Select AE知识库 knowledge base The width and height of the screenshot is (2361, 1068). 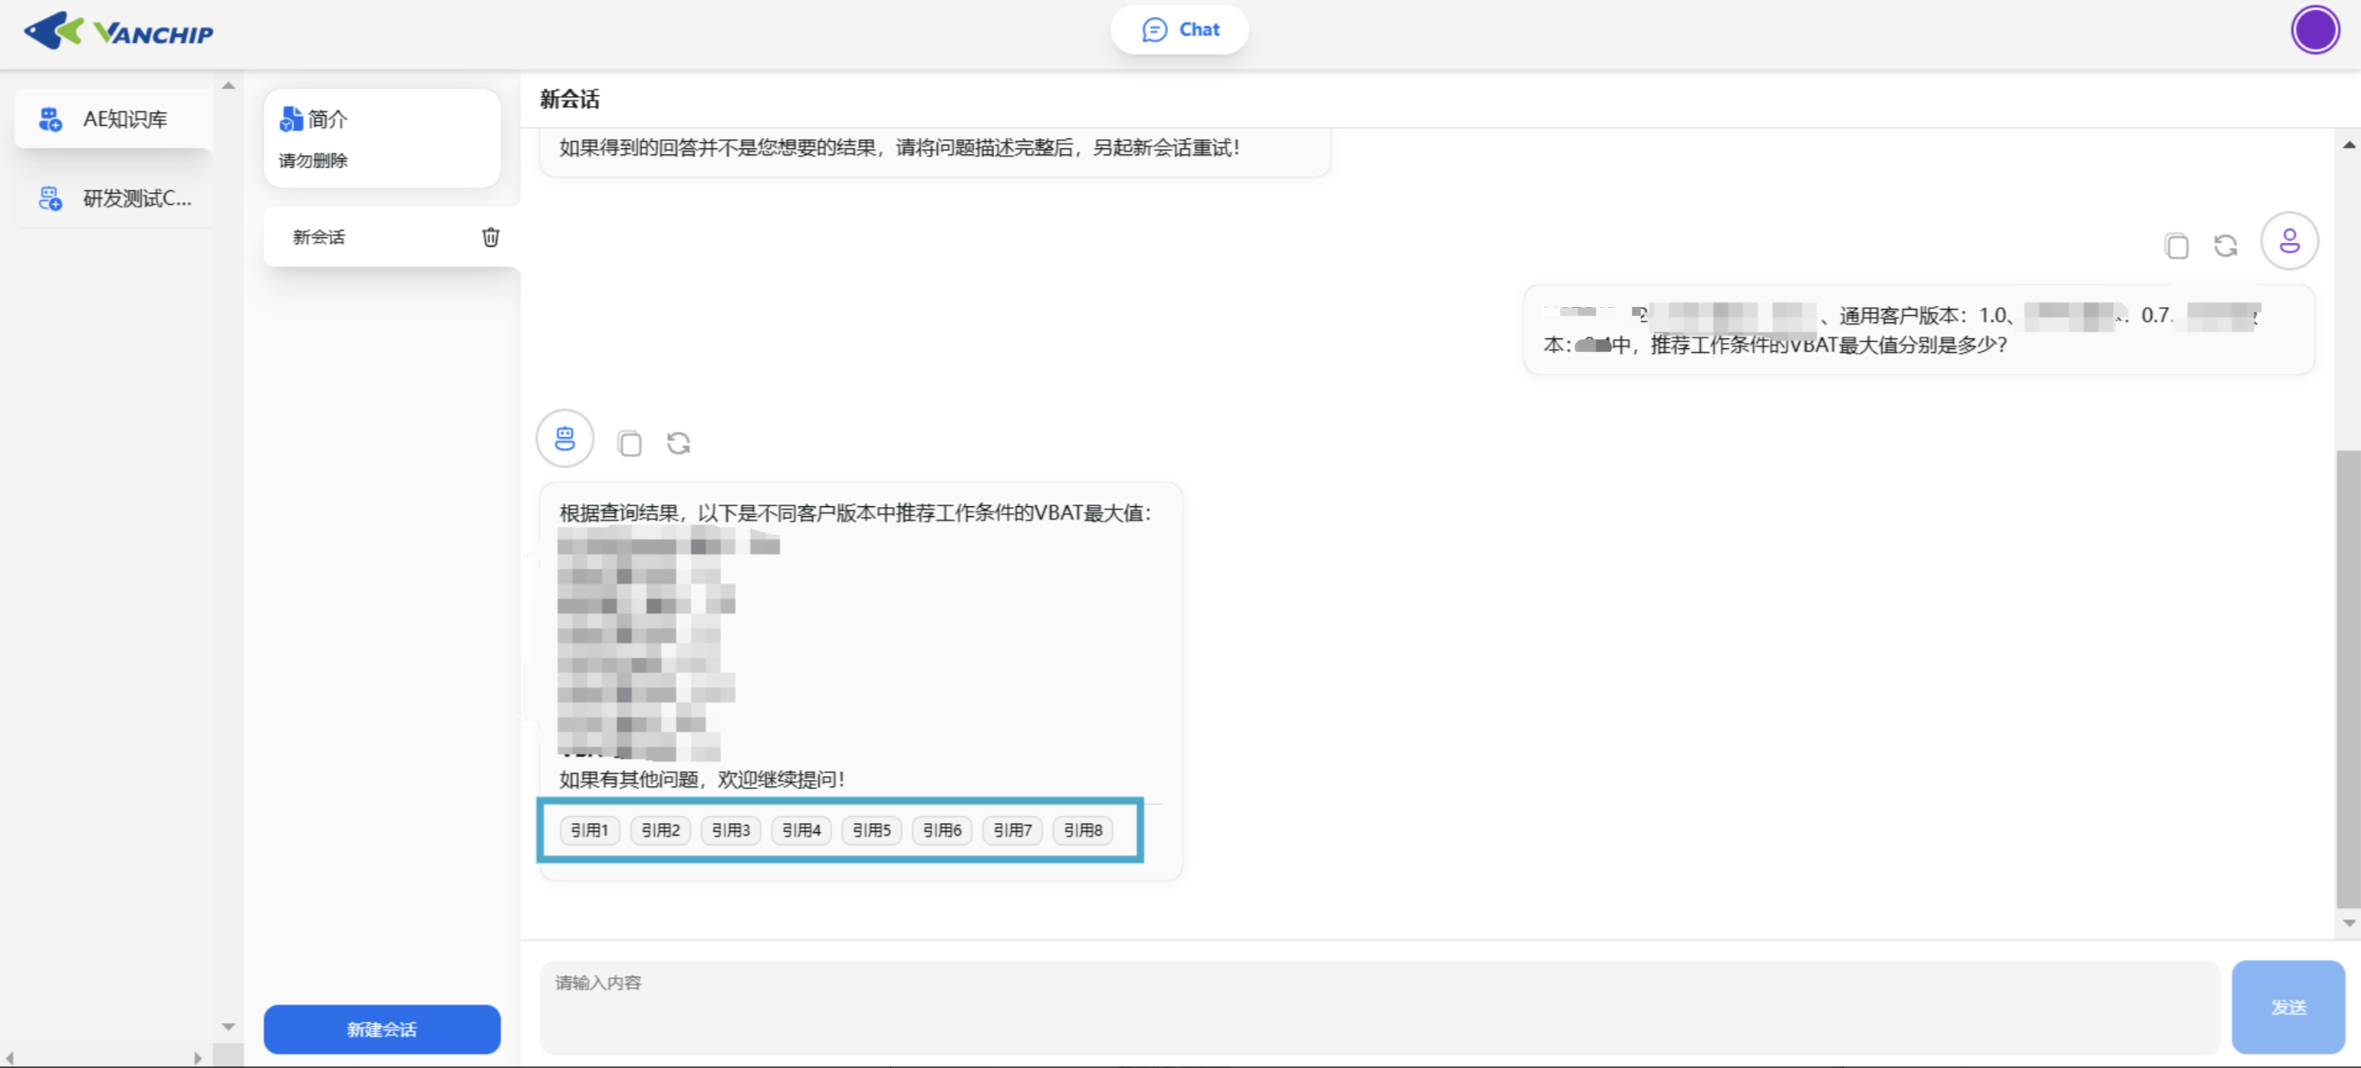[x=115, y=119]
